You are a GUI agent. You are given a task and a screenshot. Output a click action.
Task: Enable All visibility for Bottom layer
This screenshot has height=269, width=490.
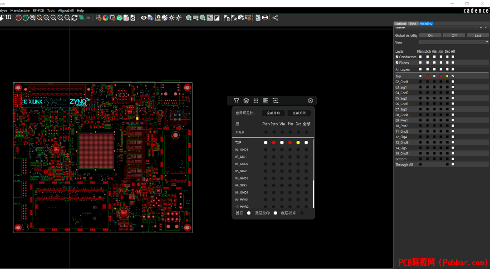coord(453,159)
